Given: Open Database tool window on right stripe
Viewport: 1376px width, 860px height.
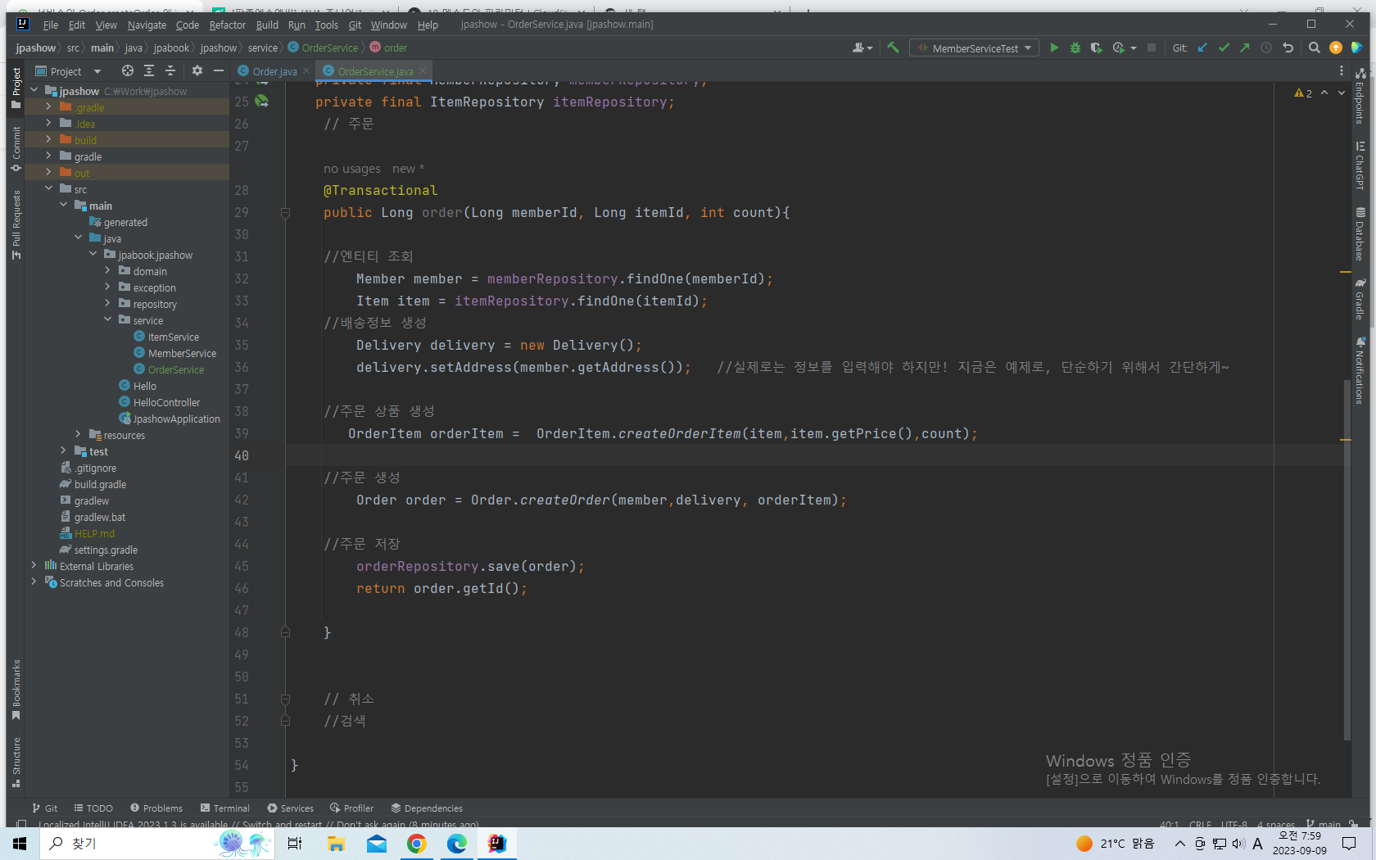Looking at the screenshot, I should tap(1360, 234).
